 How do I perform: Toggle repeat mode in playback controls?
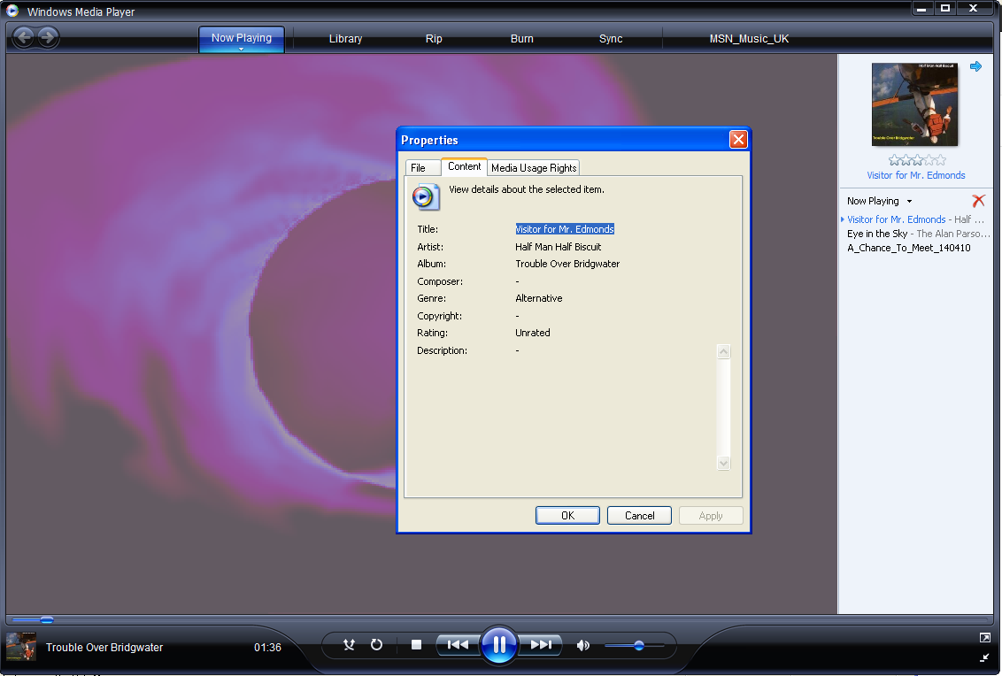tap(376, 645)
